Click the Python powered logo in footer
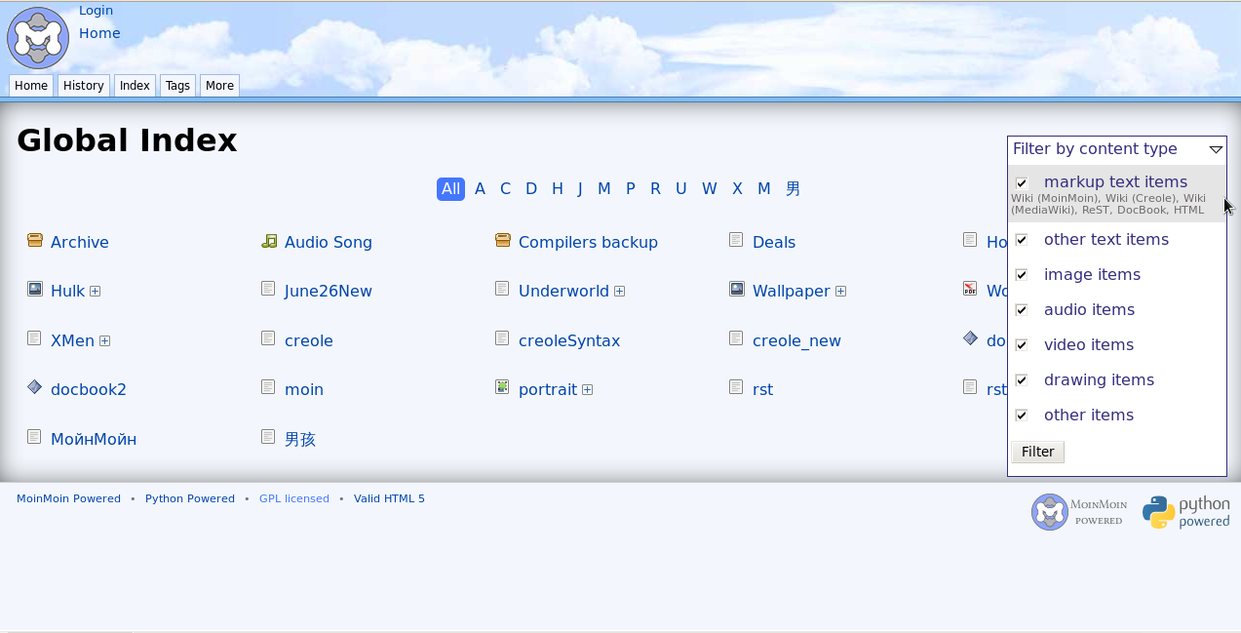This screenshot has width=1241, height=633. pyautogui.click(x=1186, y=512)
